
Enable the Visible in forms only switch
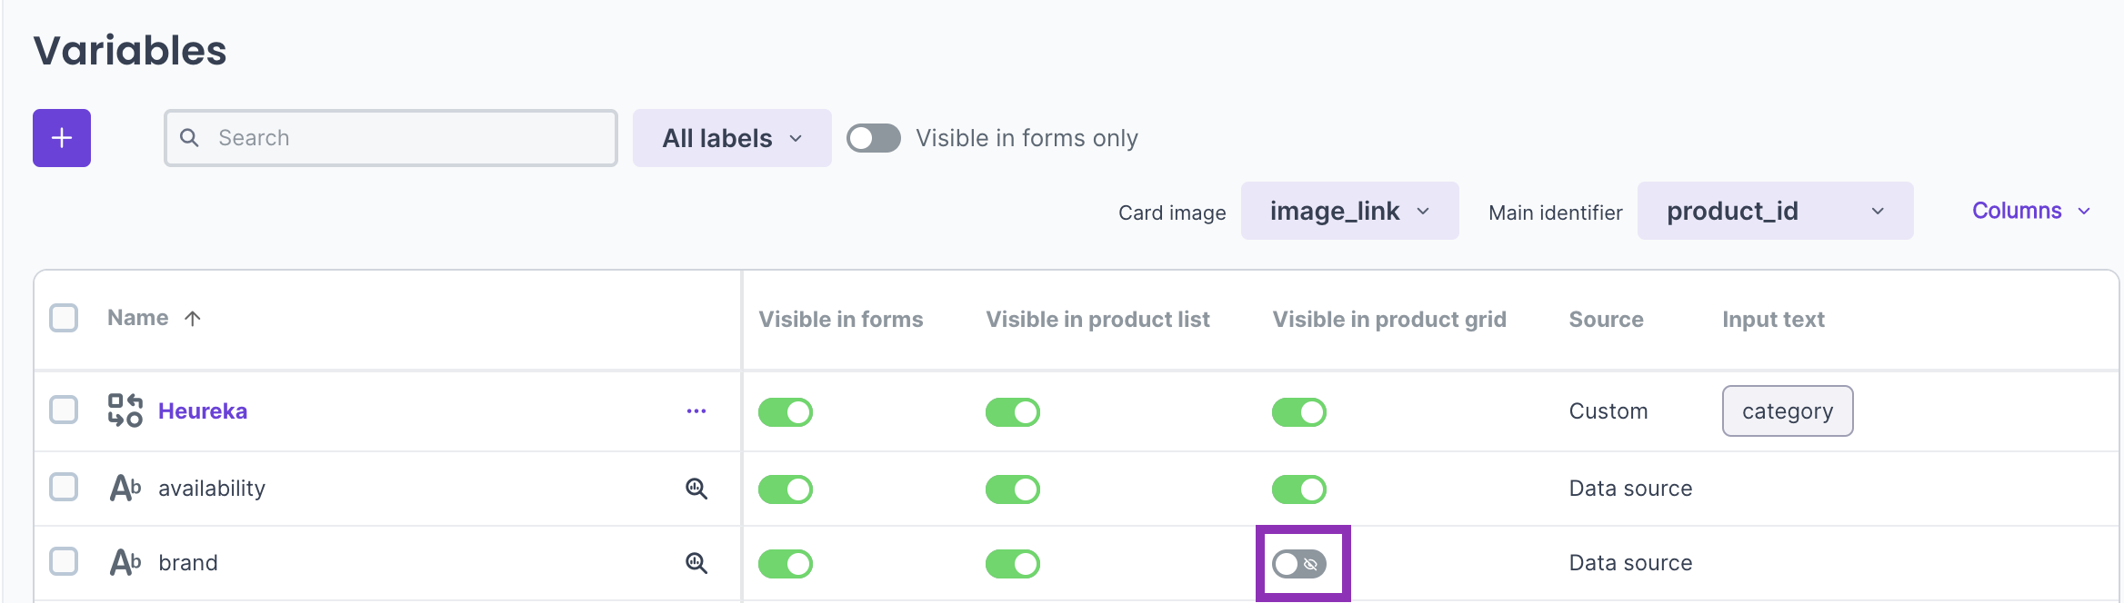point(873,138)
